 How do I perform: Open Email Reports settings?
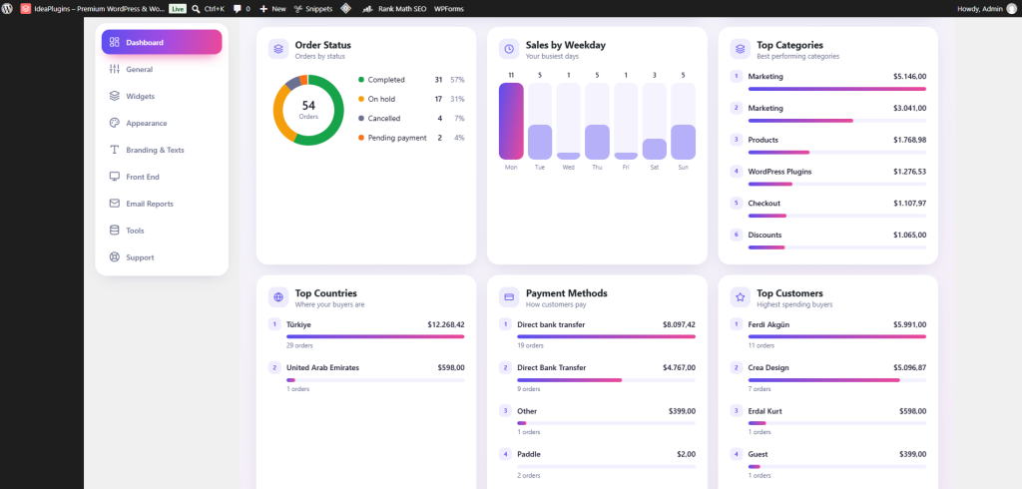point(162,204)
